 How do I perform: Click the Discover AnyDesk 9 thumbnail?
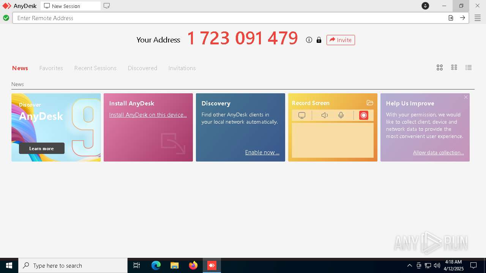(56, 127)
